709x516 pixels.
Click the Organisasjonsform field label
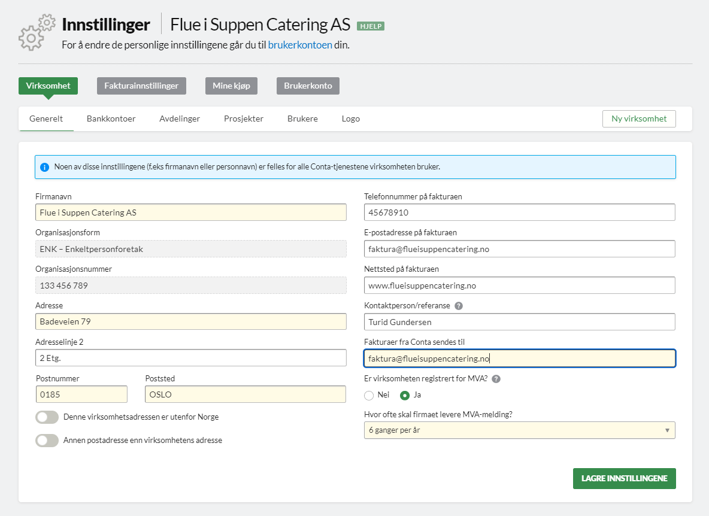(x=68, y=233)
